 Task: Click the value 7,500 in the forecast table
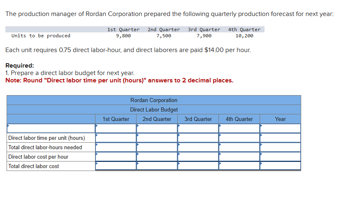coord(164,36)
